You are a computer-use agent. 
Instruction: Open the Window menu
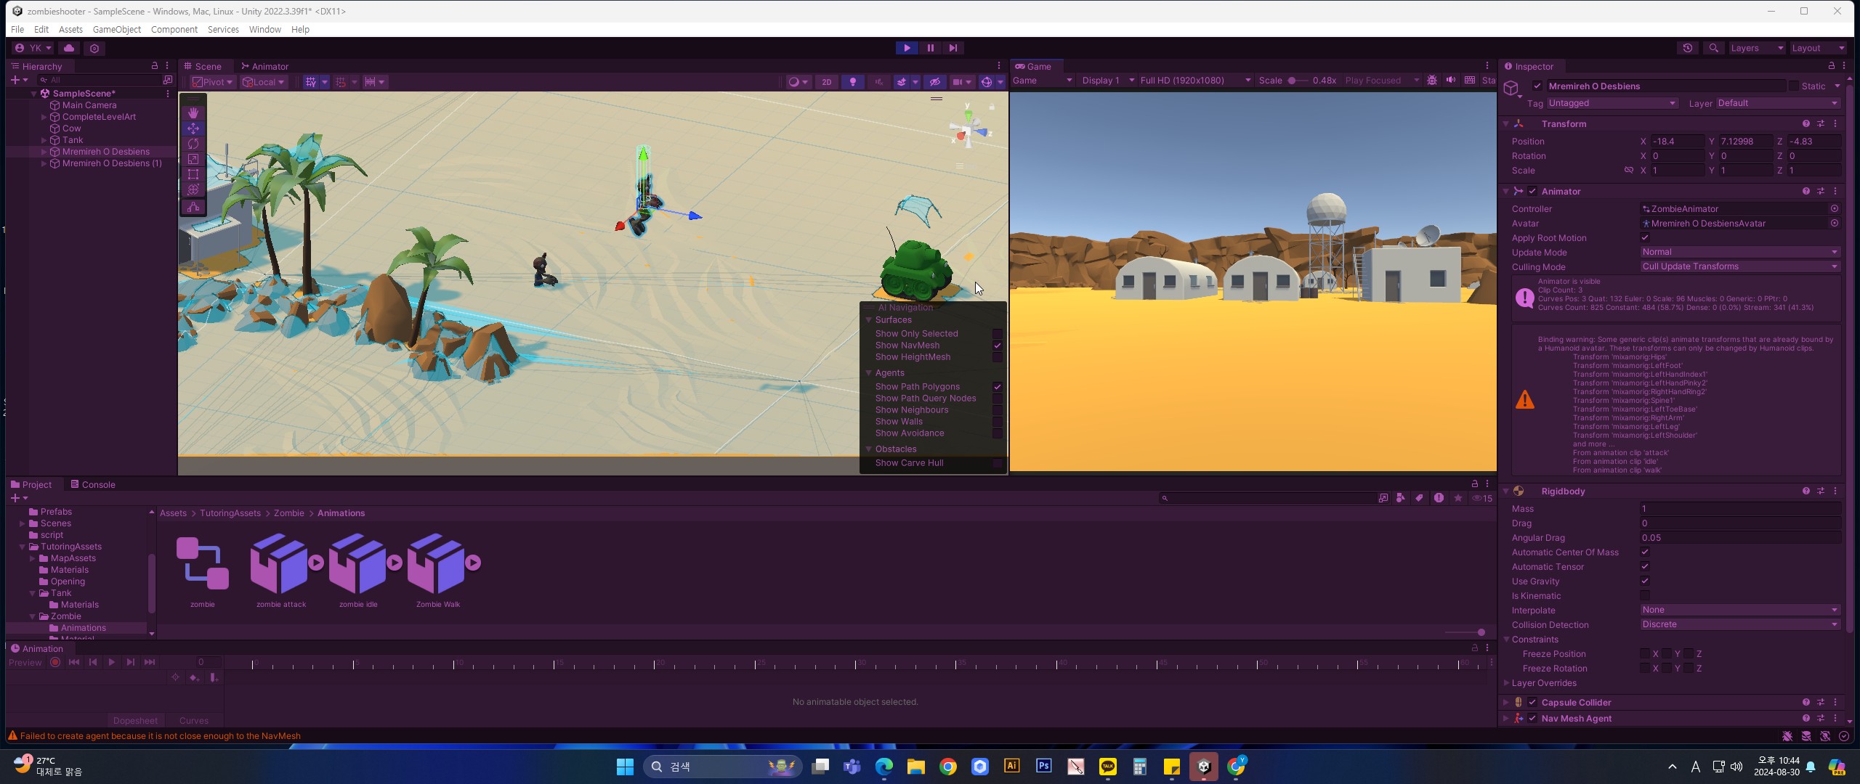coord(264,30)
